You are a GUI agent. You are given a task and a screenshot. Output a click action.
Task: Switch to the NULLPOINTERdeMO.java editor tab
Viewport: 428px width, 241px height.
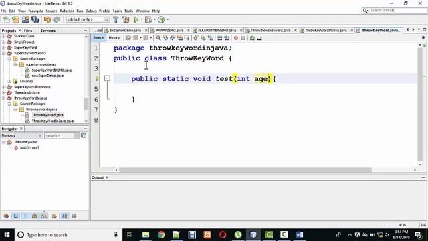click(x=217, y=30)
